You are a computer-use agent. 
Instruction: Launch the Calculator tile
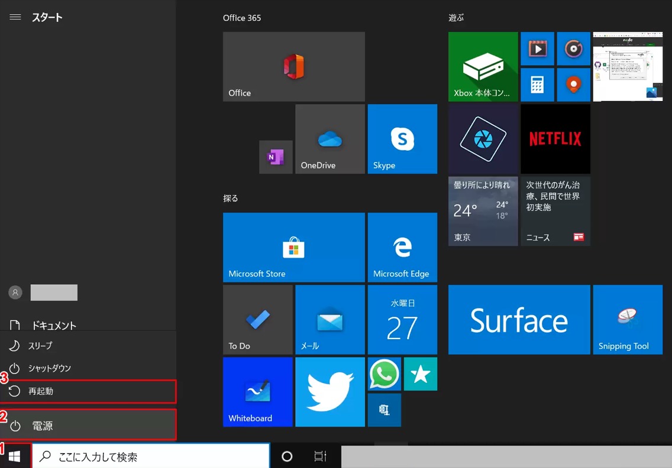click(538, 84)
